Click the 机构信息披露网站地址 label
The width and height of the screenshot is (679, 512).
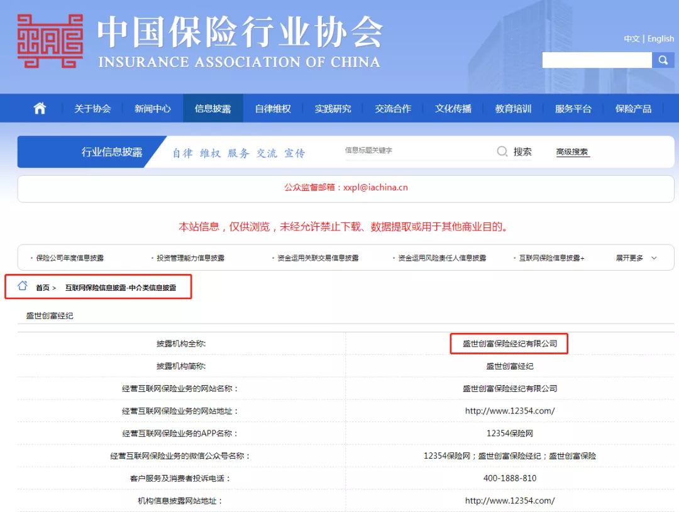(180, 501)
